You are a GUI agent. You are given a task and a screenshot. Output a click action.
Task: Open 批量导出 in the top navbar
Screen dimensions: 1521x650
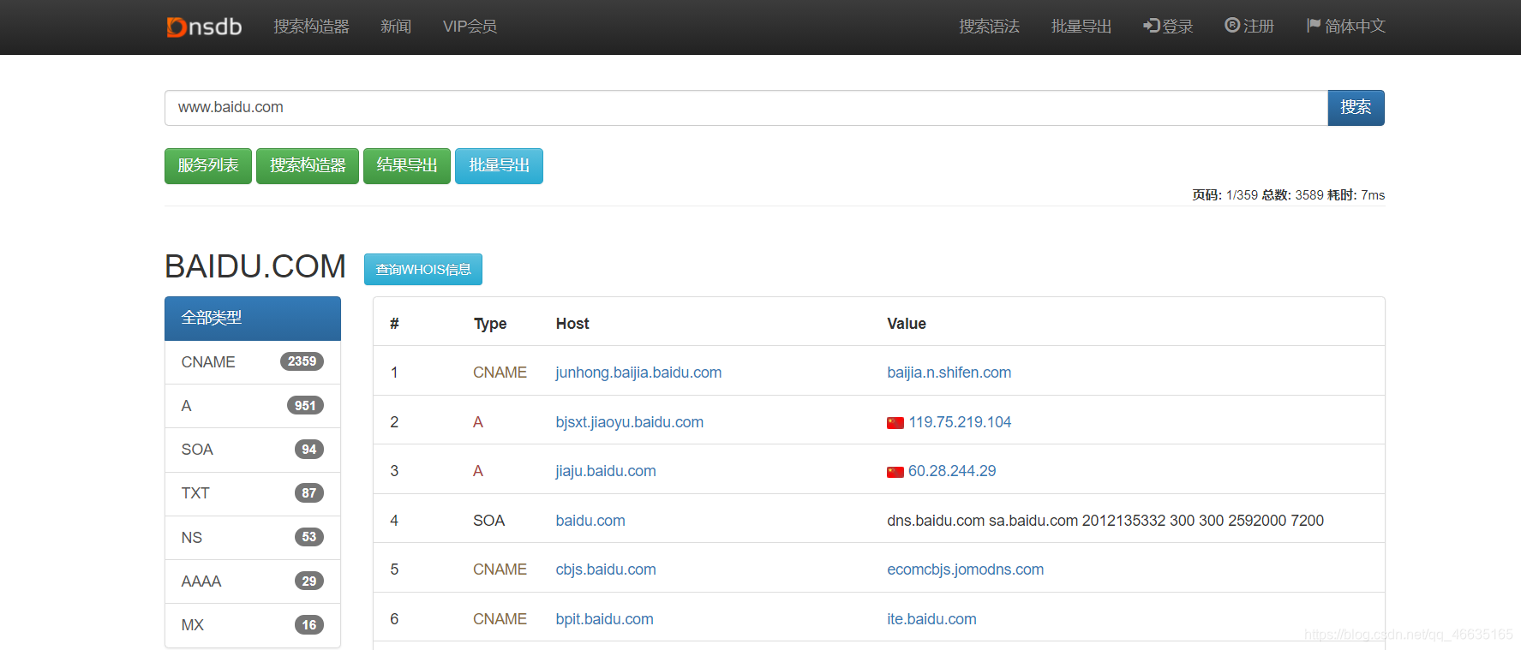1081,27
